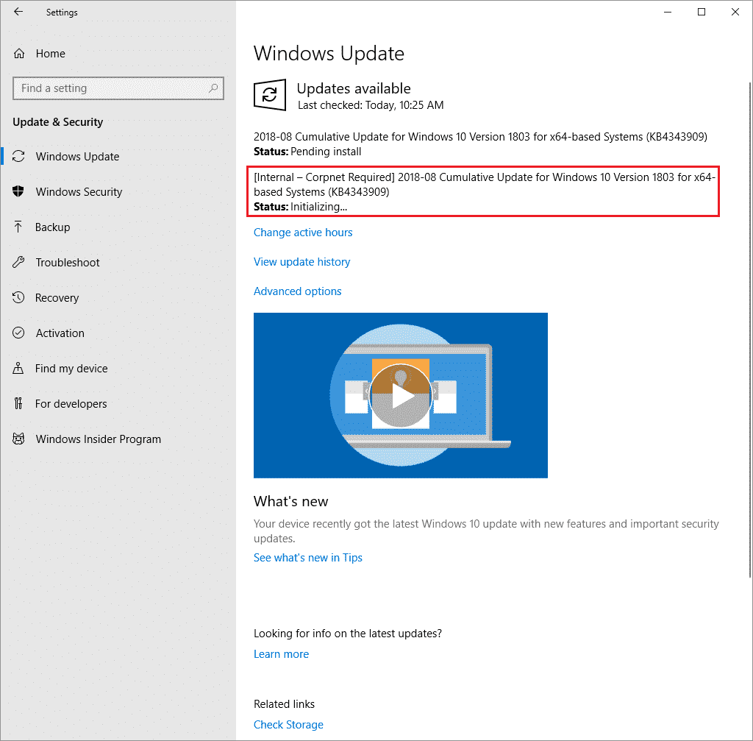Click the Troubleshoot wrench icon
Viewport: 753px width, 741px height.
pyautogui.click(x=18, y=262)
